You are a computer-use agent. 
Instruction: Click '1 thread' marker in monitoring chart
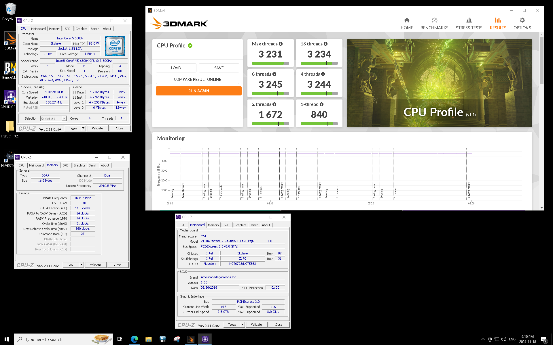coord(395,193)
